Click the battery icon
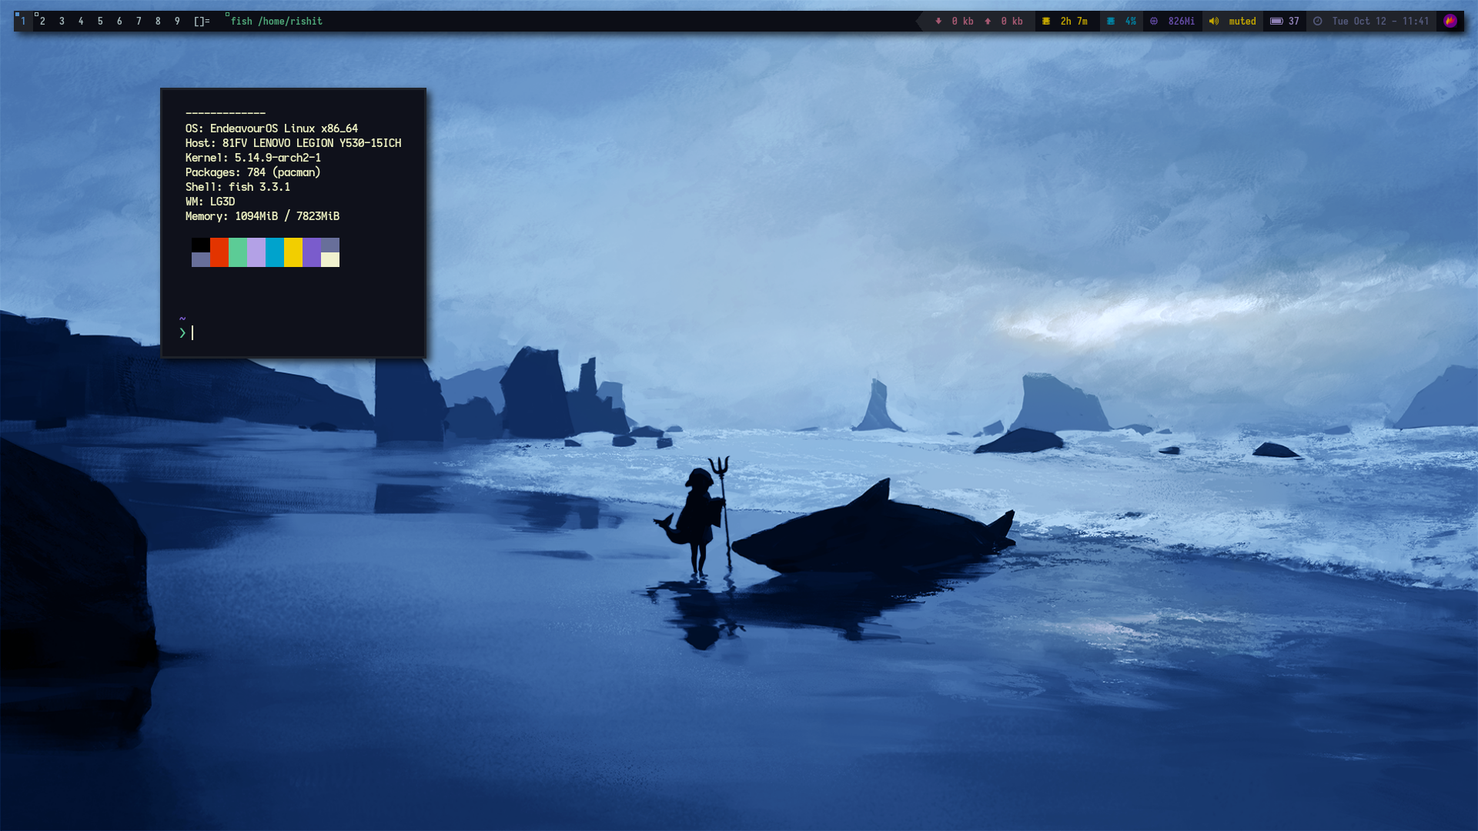Image resolution: width=1478 pixels, height=831 pixels. 1276,22
